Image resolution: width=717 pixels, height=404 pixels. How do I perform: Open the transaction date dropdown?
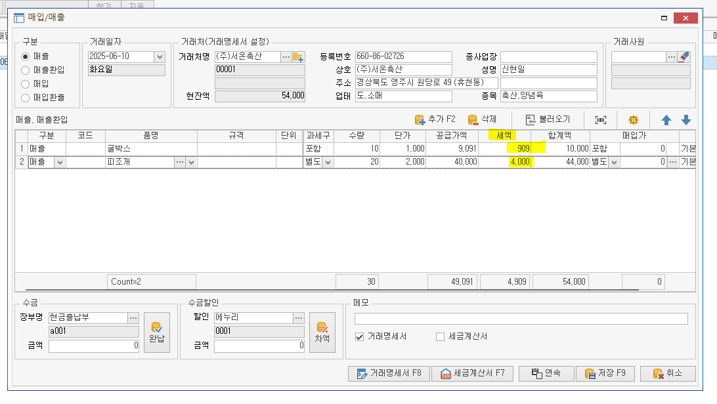click(160, 57)
